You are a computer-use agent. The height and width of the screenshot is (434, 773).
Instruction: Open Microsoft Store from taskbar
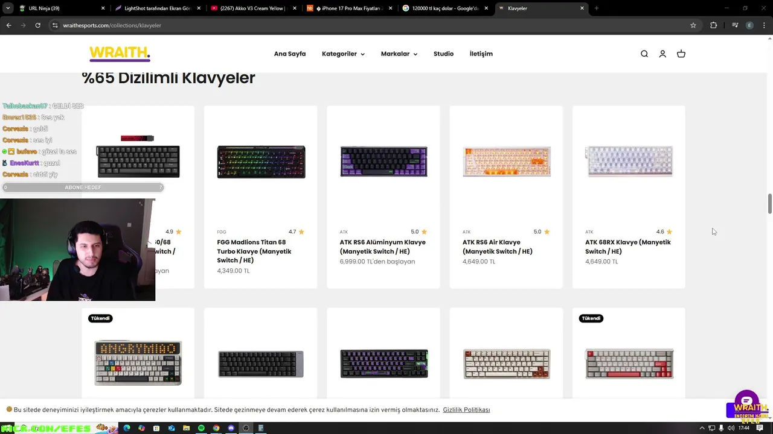coord(156,428)
